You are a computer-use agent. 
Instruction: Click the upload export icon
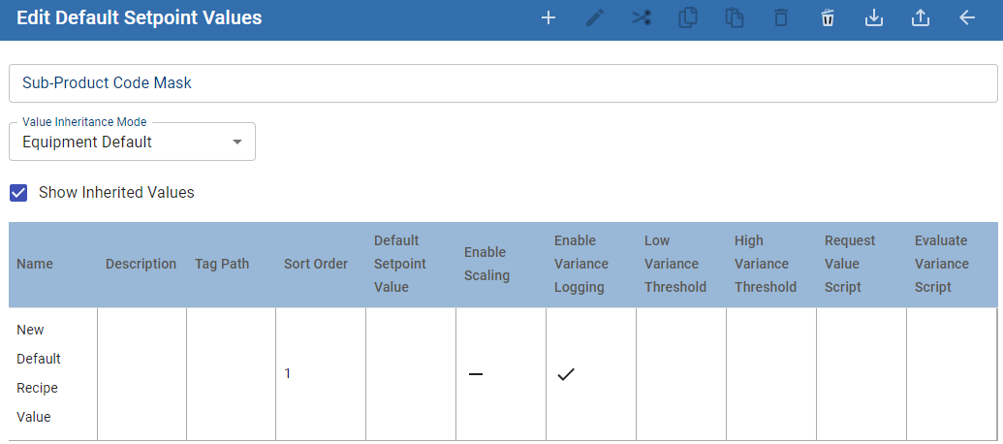(x=921, y=18)
